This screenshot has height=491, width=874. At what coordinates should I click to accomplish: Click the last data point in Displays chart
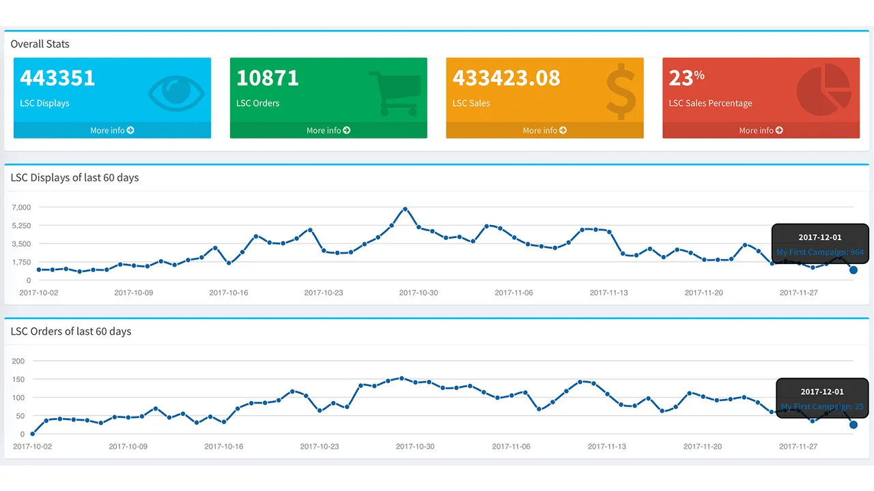(x=854, y=270)
